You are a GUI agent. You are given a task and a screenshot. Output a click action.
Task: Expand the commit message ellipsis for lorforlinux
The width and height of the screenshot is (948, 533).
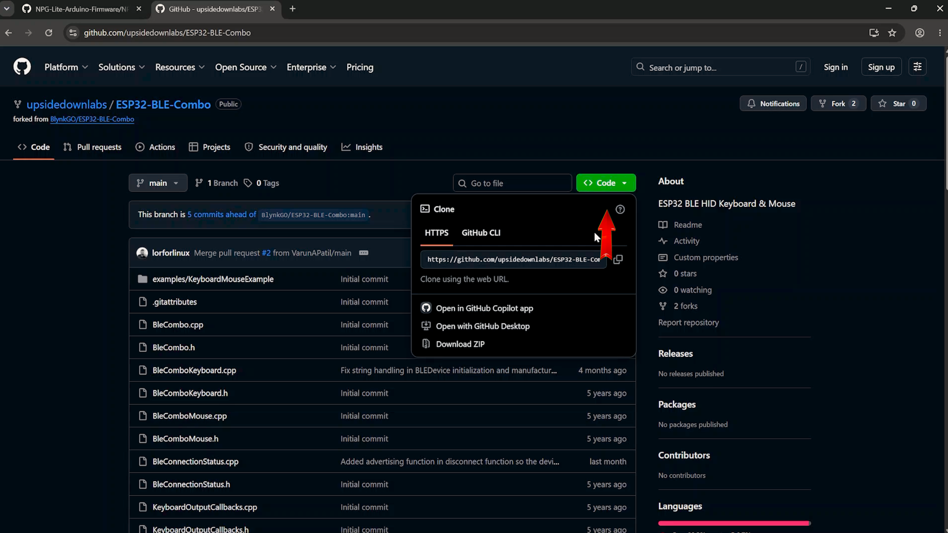click(364, 253)
